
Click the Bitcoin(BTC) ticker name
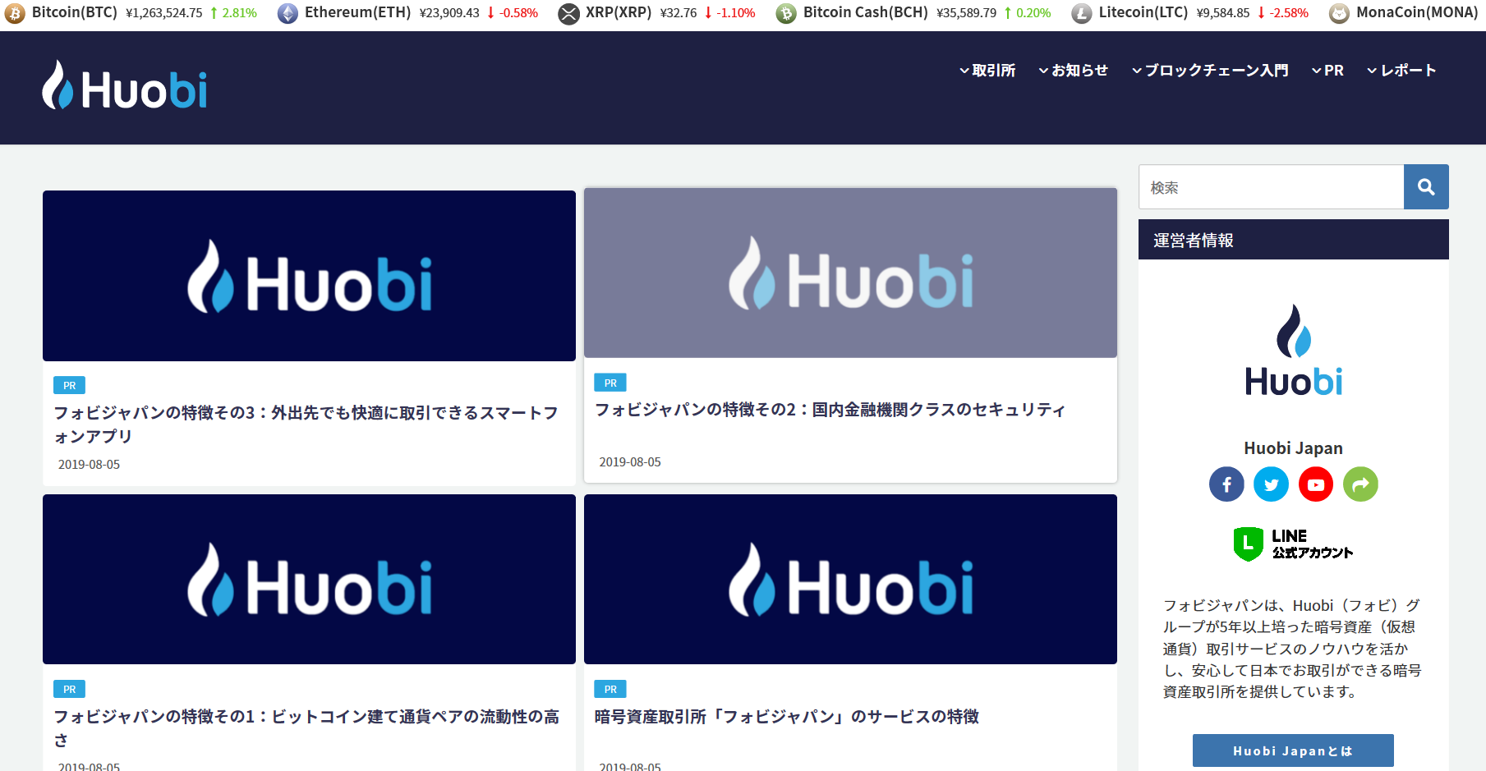coord(75,12)
